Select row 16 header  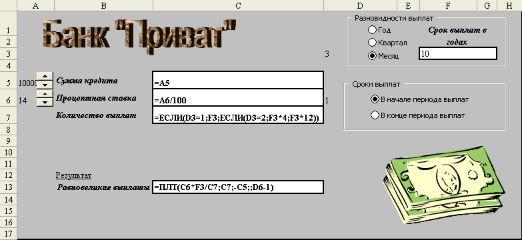click(8, 222)
